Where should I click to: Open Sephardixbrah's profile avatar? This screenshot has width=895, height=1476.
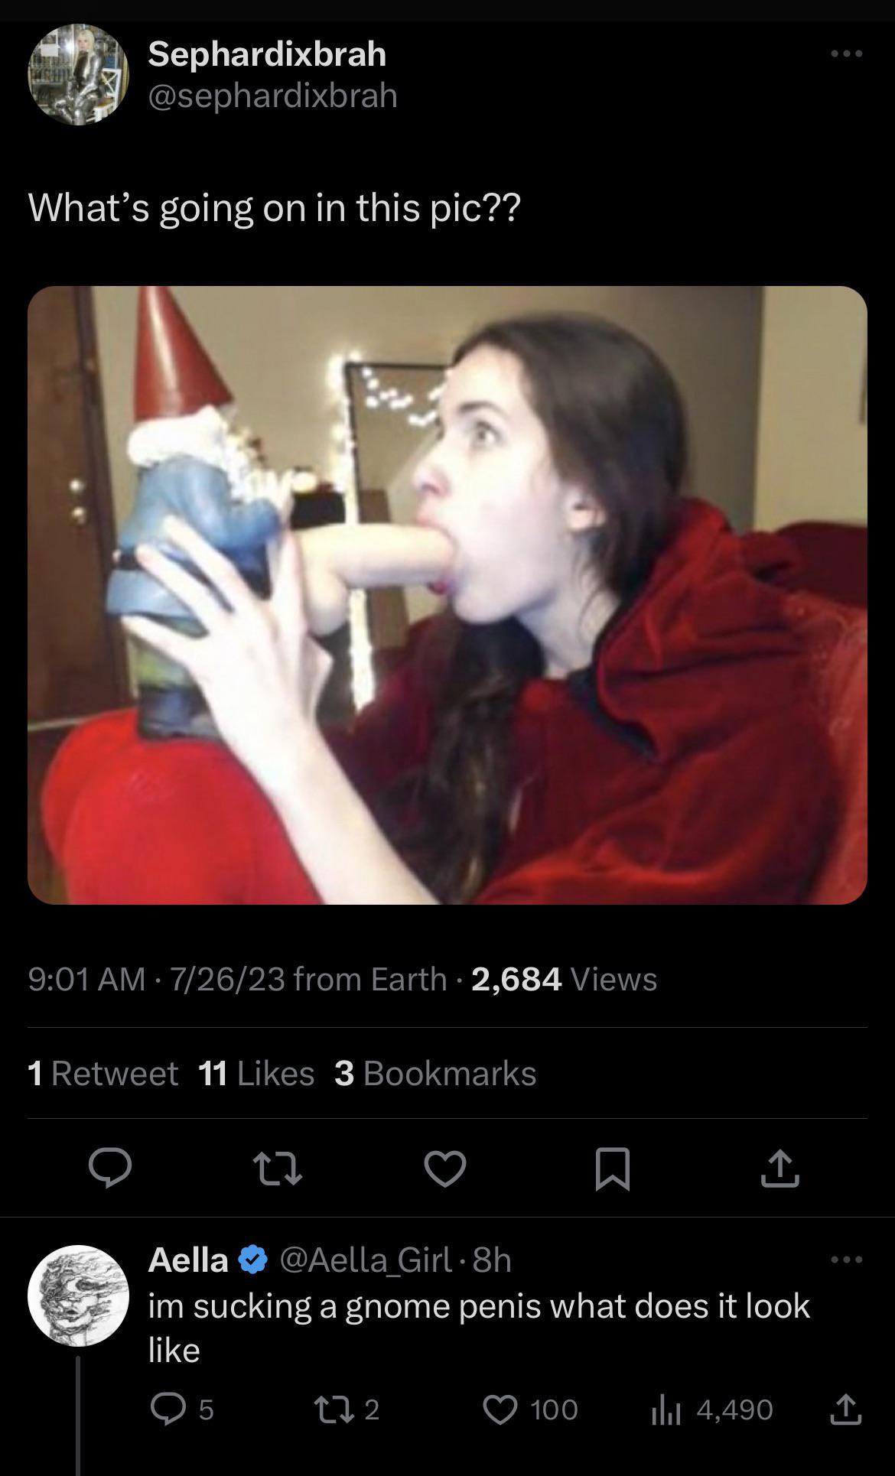[x=78, y=74]
